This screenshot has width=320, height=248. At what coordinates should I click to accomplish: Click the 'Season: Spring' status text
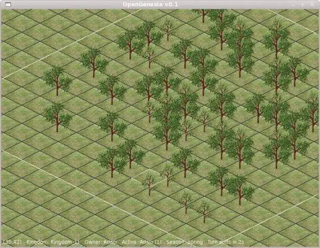tap(184, 242)
